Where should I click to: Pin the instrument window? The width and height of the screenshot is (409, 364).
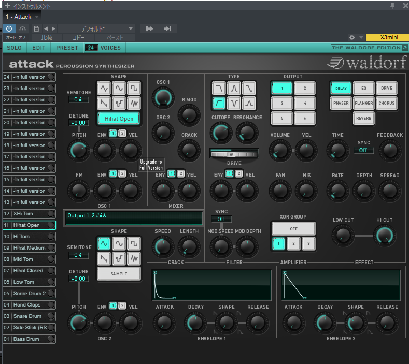[x=392, y=6]
